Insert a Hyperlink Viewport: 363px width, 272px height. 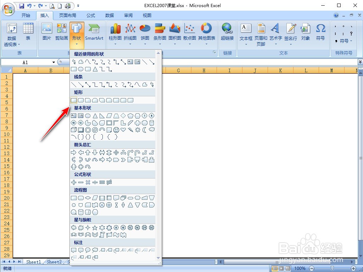[x=227, y=32]
